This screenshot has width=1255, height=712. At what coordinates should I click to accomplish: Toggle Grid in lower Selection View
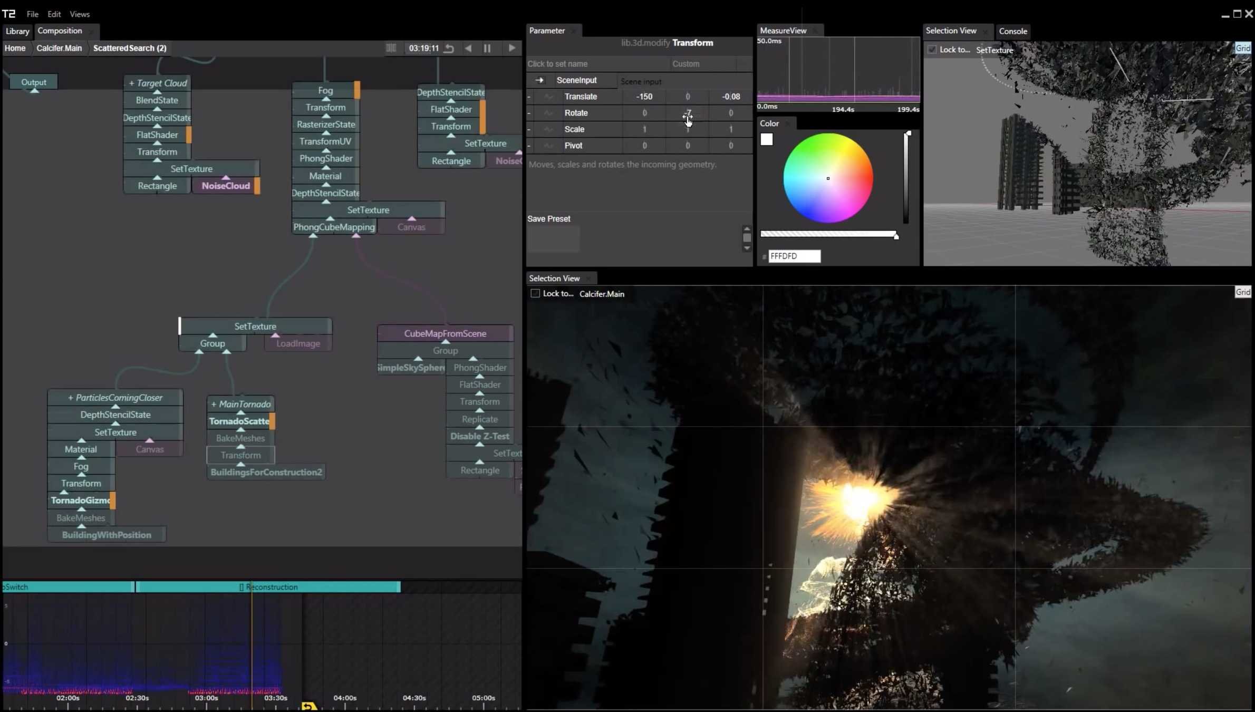(x=1242, y=292)
